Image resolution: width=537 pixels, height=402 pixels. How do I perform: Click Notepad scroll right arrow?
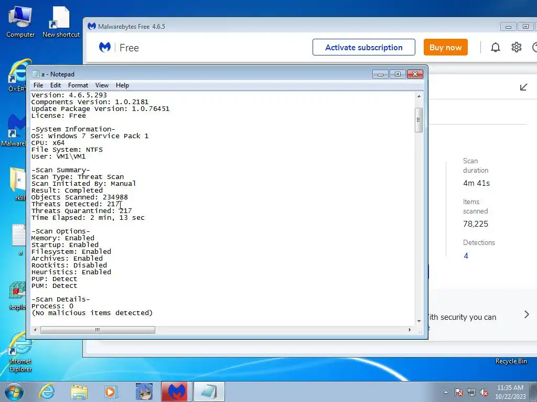[410, 330]
